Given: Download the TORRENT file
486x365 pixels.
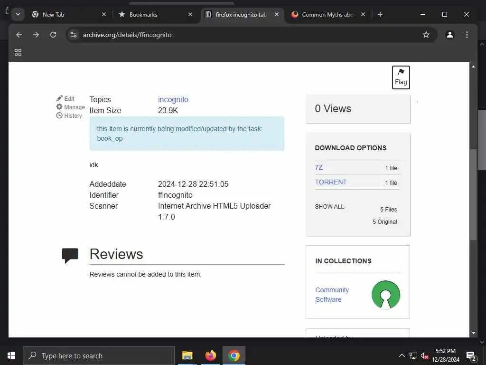Looking at the screenshot, I should (x=331, y=182).
